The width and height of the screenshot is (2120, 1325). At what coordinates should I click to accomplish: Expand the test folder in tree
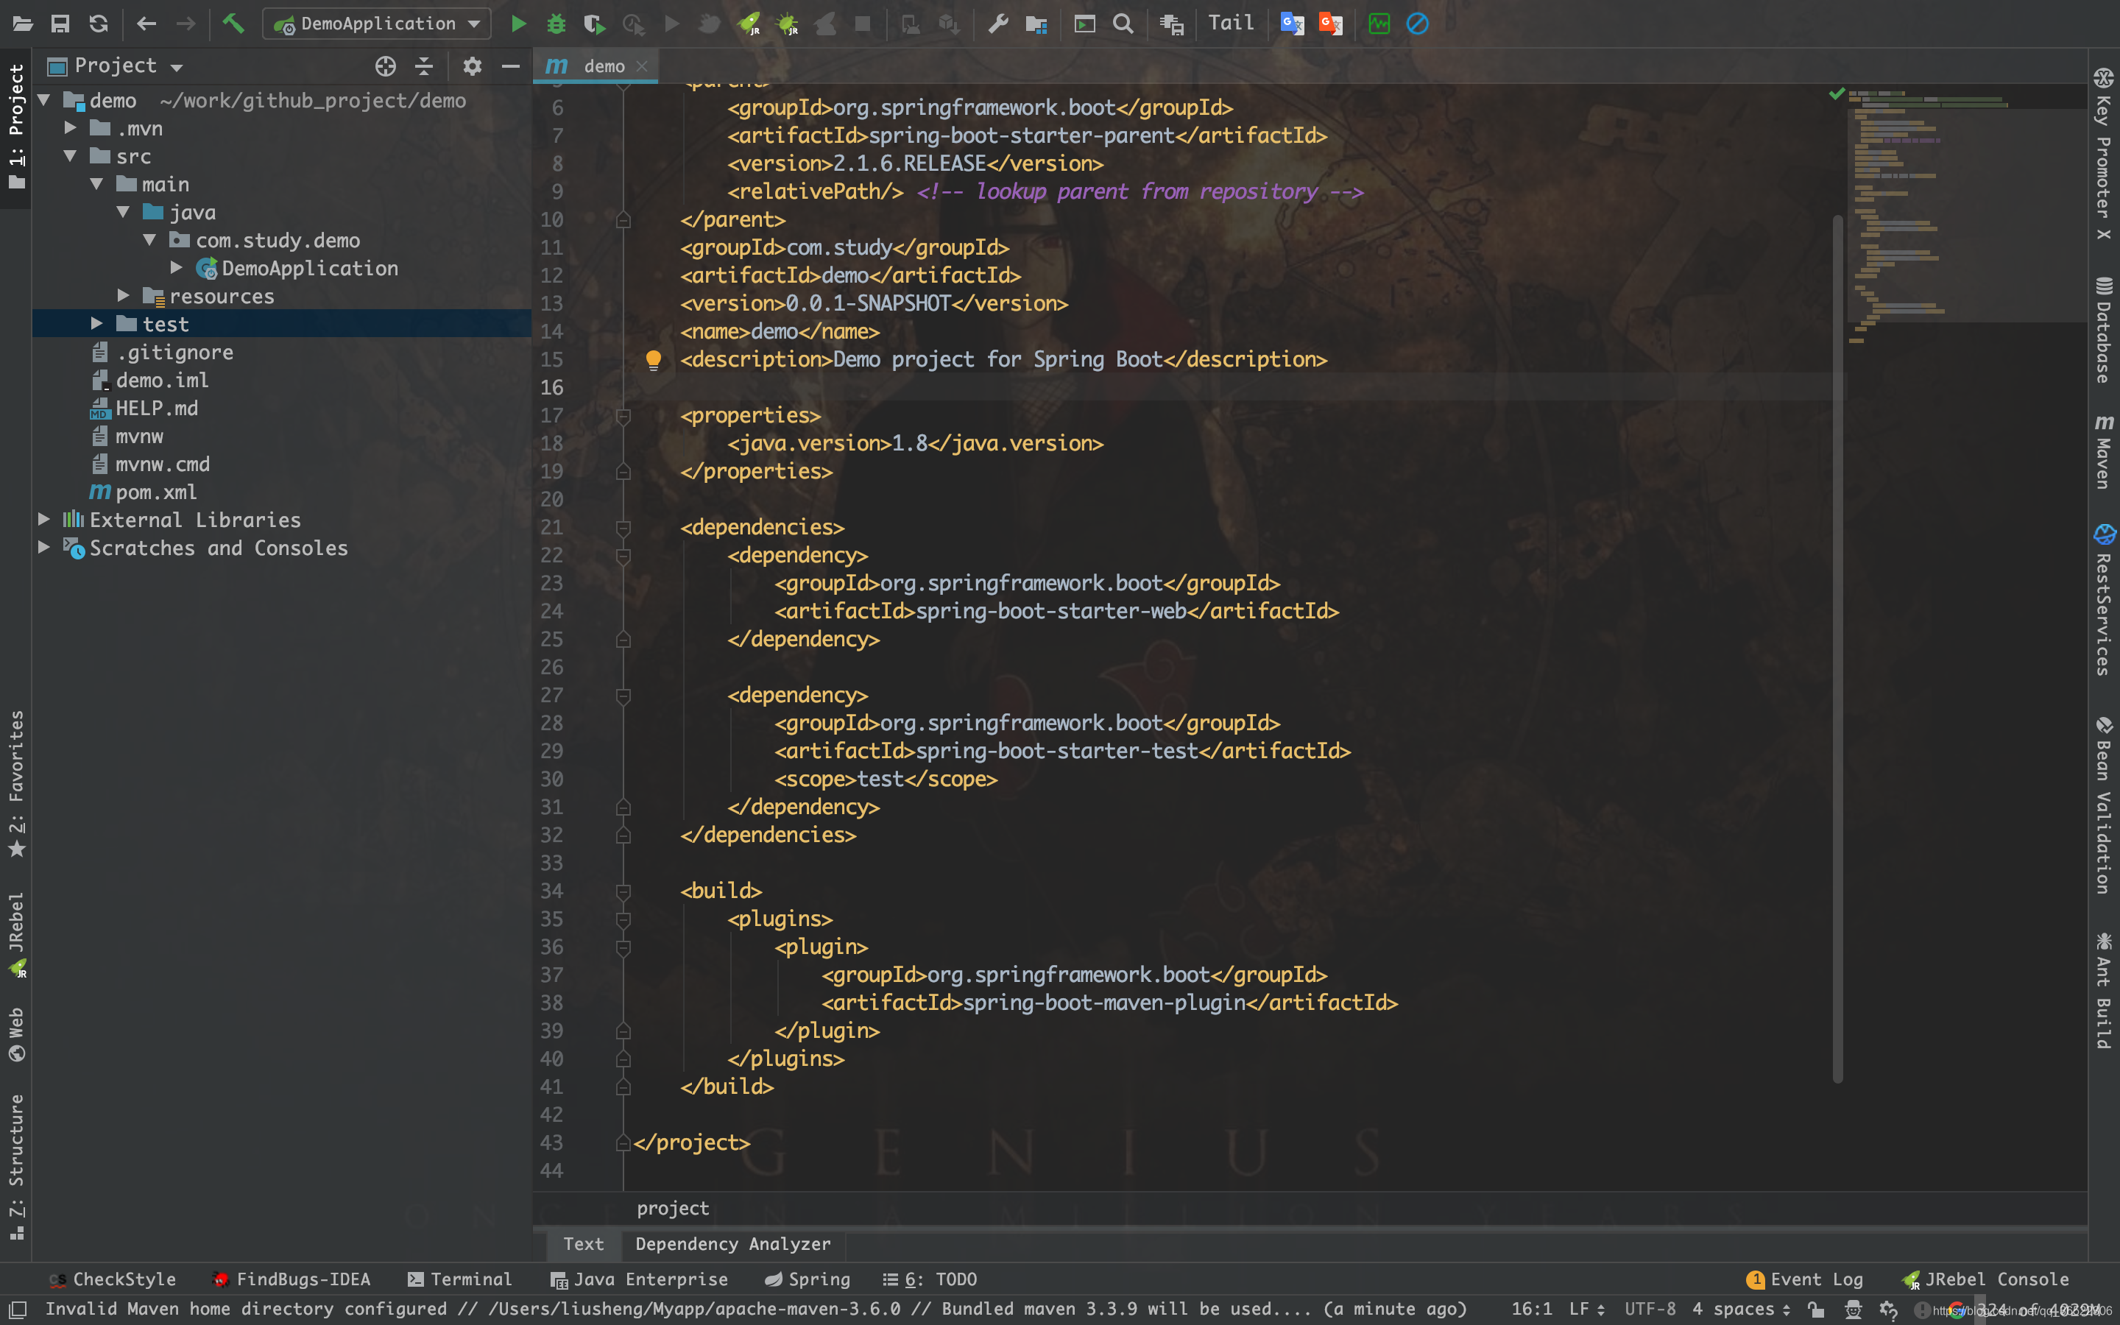click(96, 324)
